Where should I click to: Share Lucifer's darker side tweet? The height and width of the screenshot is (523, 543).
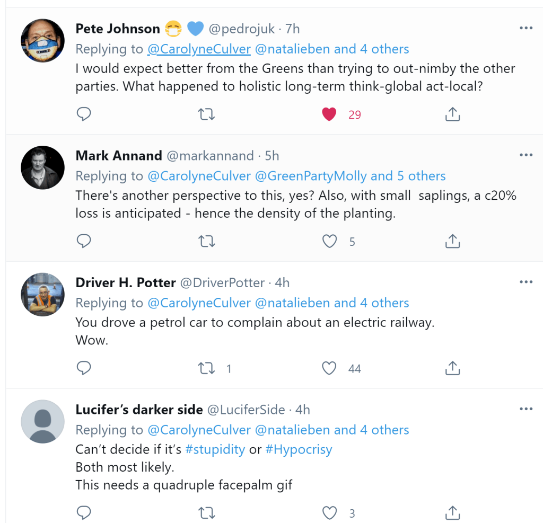click(x=452, y=513)
